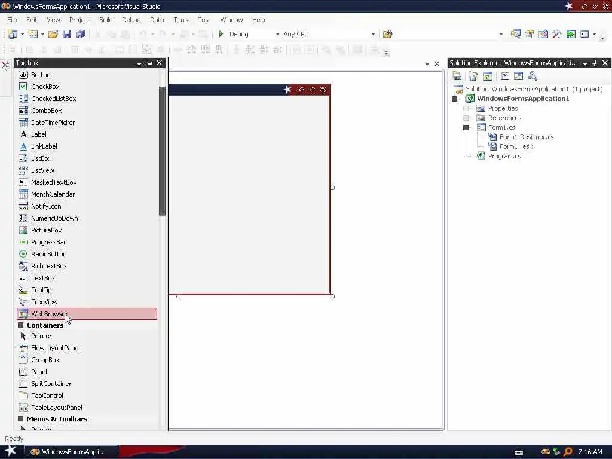Open the Find combo box dropdown arrow
Screen dimensions: 612x459
click(x=501, y=34)
